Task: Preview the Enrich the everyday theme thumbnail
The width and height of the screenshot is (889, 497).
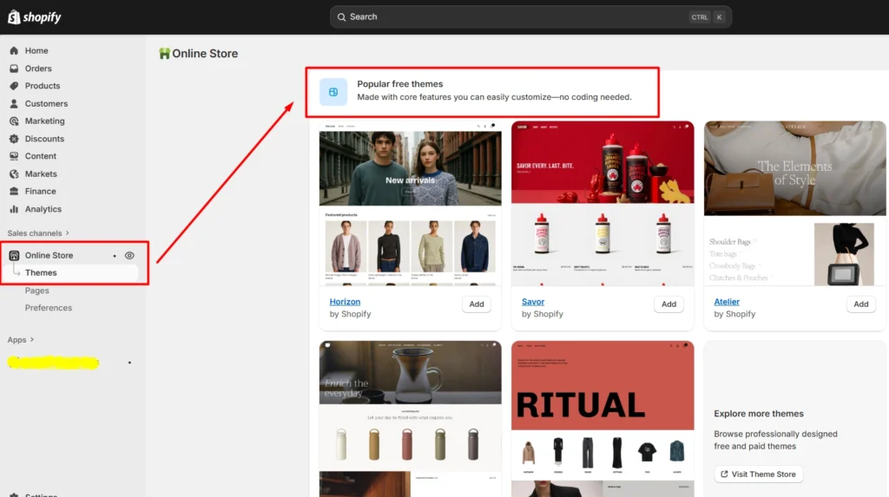Action: tap(410, 419)
